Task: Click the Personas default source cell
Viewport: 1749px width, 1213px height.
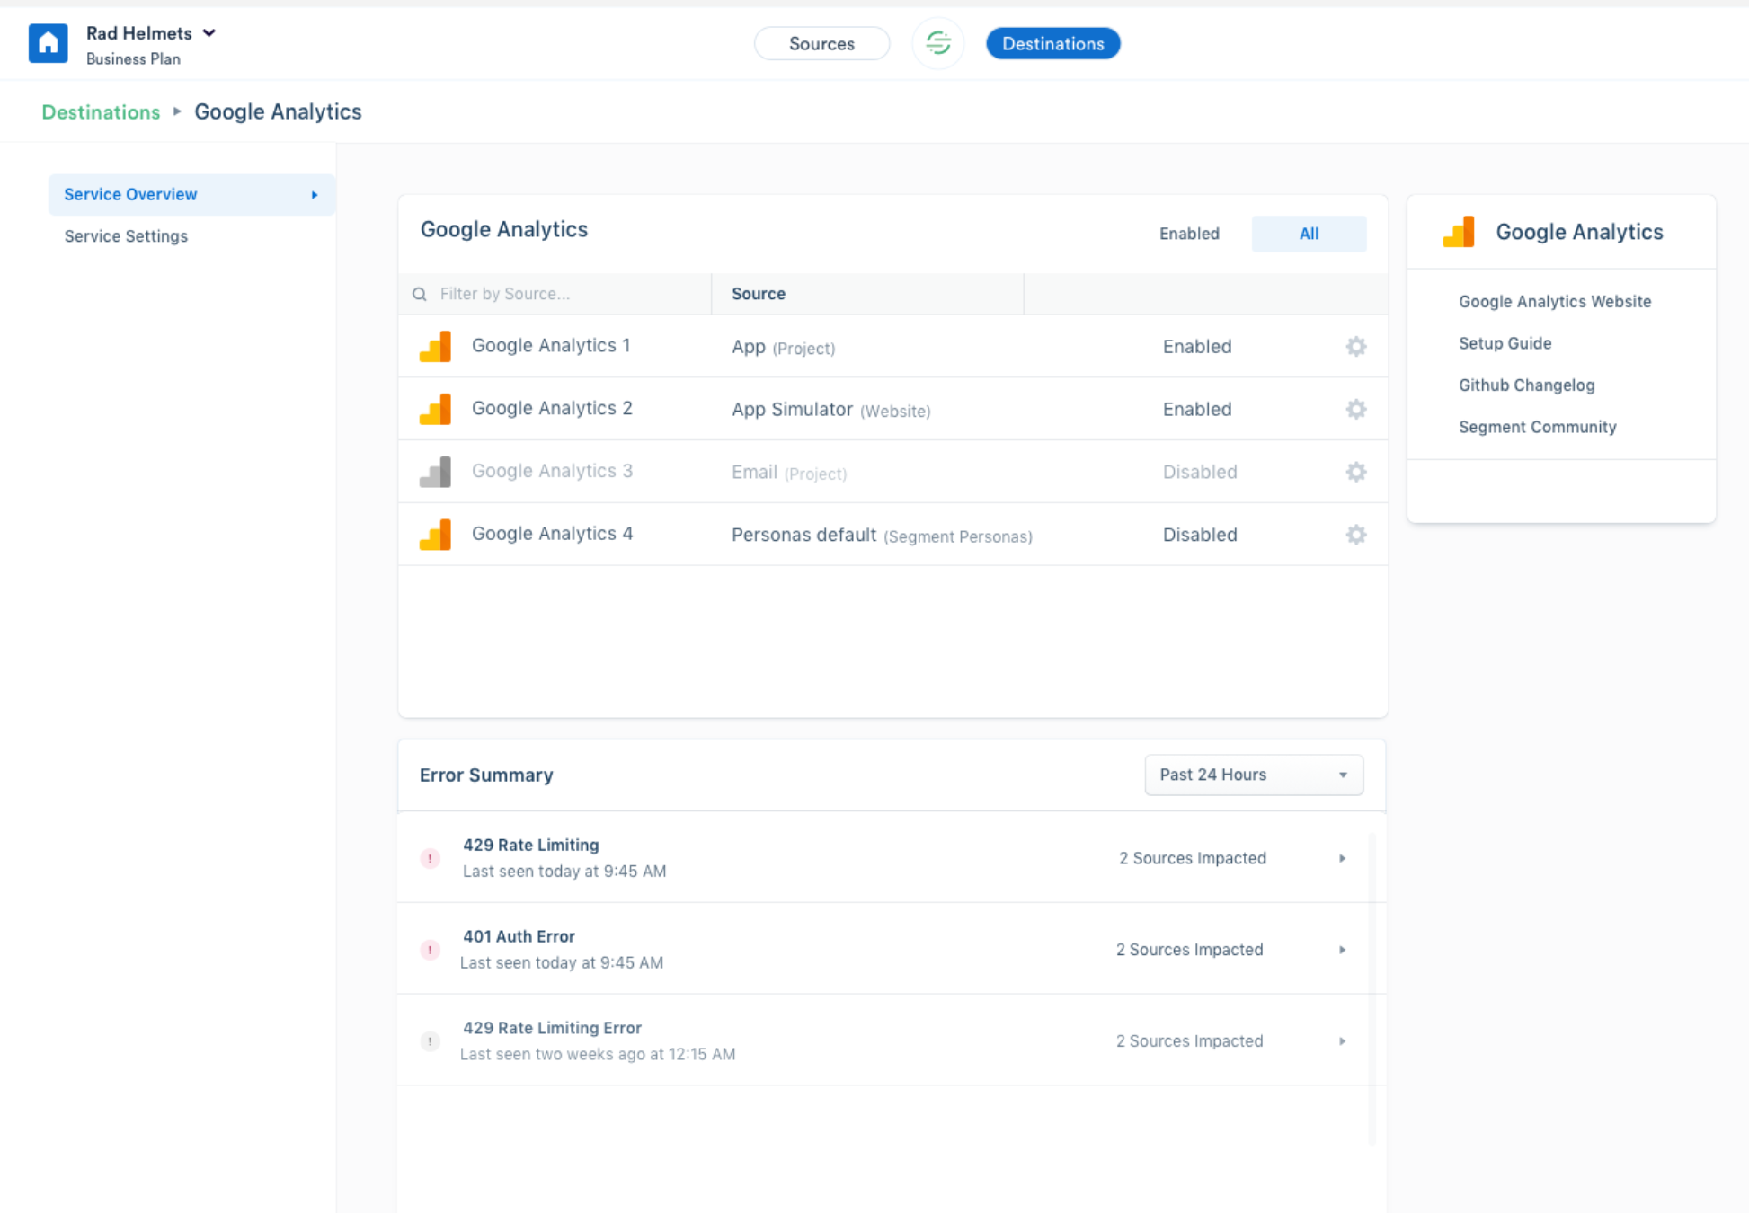Action: pyautogui.click(x=882, y=536)
